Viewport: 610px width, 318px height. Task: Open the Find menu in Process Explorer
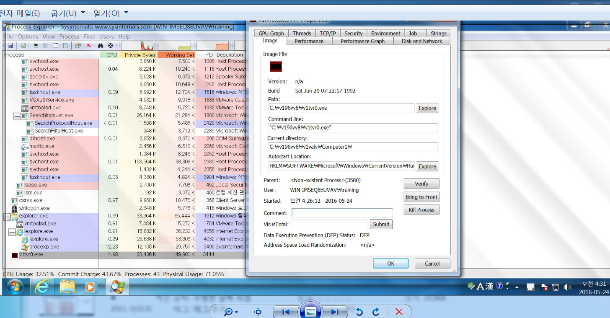(89, 36)
